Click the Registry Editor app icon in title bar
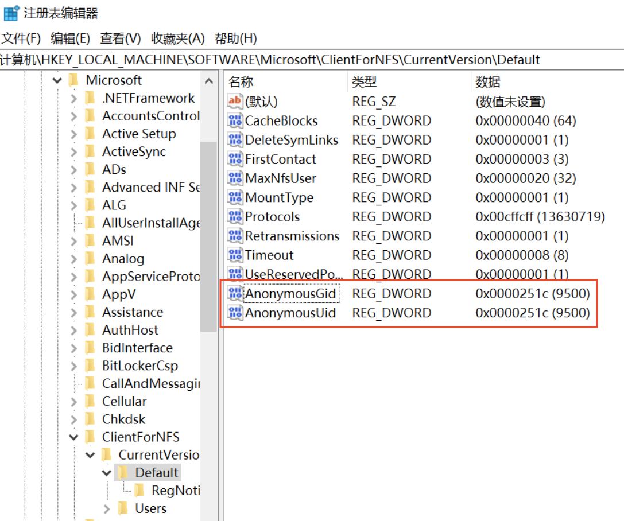The height and width of the screenshot is (521, 624). pyautogui.click(x=11, y=13)
